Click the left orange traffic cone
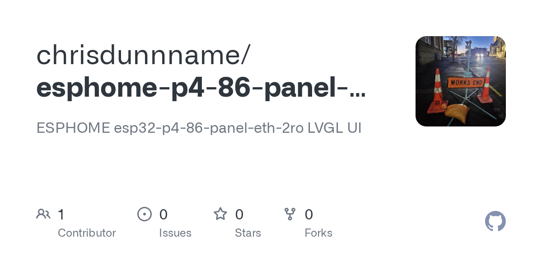Screen dimensions: 542x271 point(438,94)
